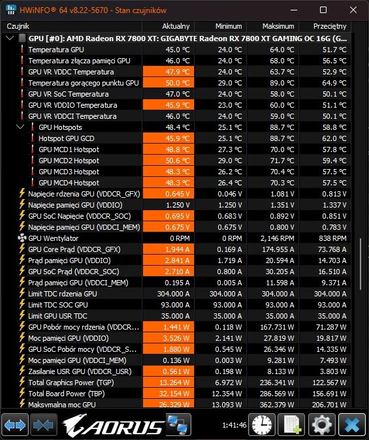Select the Temperatura GPU sensor row
This screenshot has height=440, width=369.
click(176, 50)
